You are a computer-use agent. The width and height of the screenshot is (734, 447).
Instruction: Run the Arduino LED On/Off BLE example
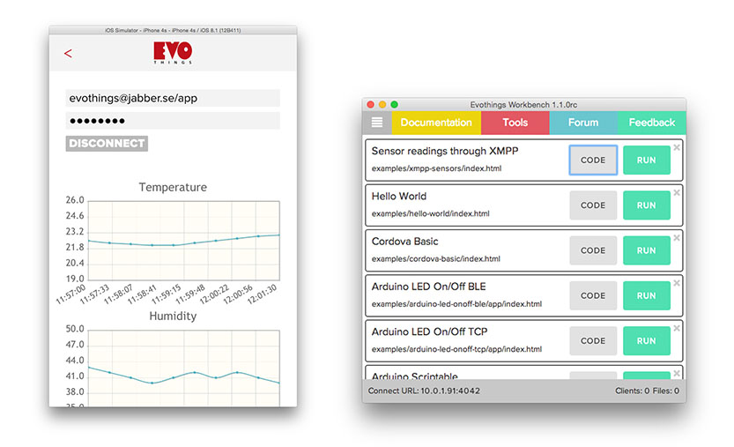(647, 295)
